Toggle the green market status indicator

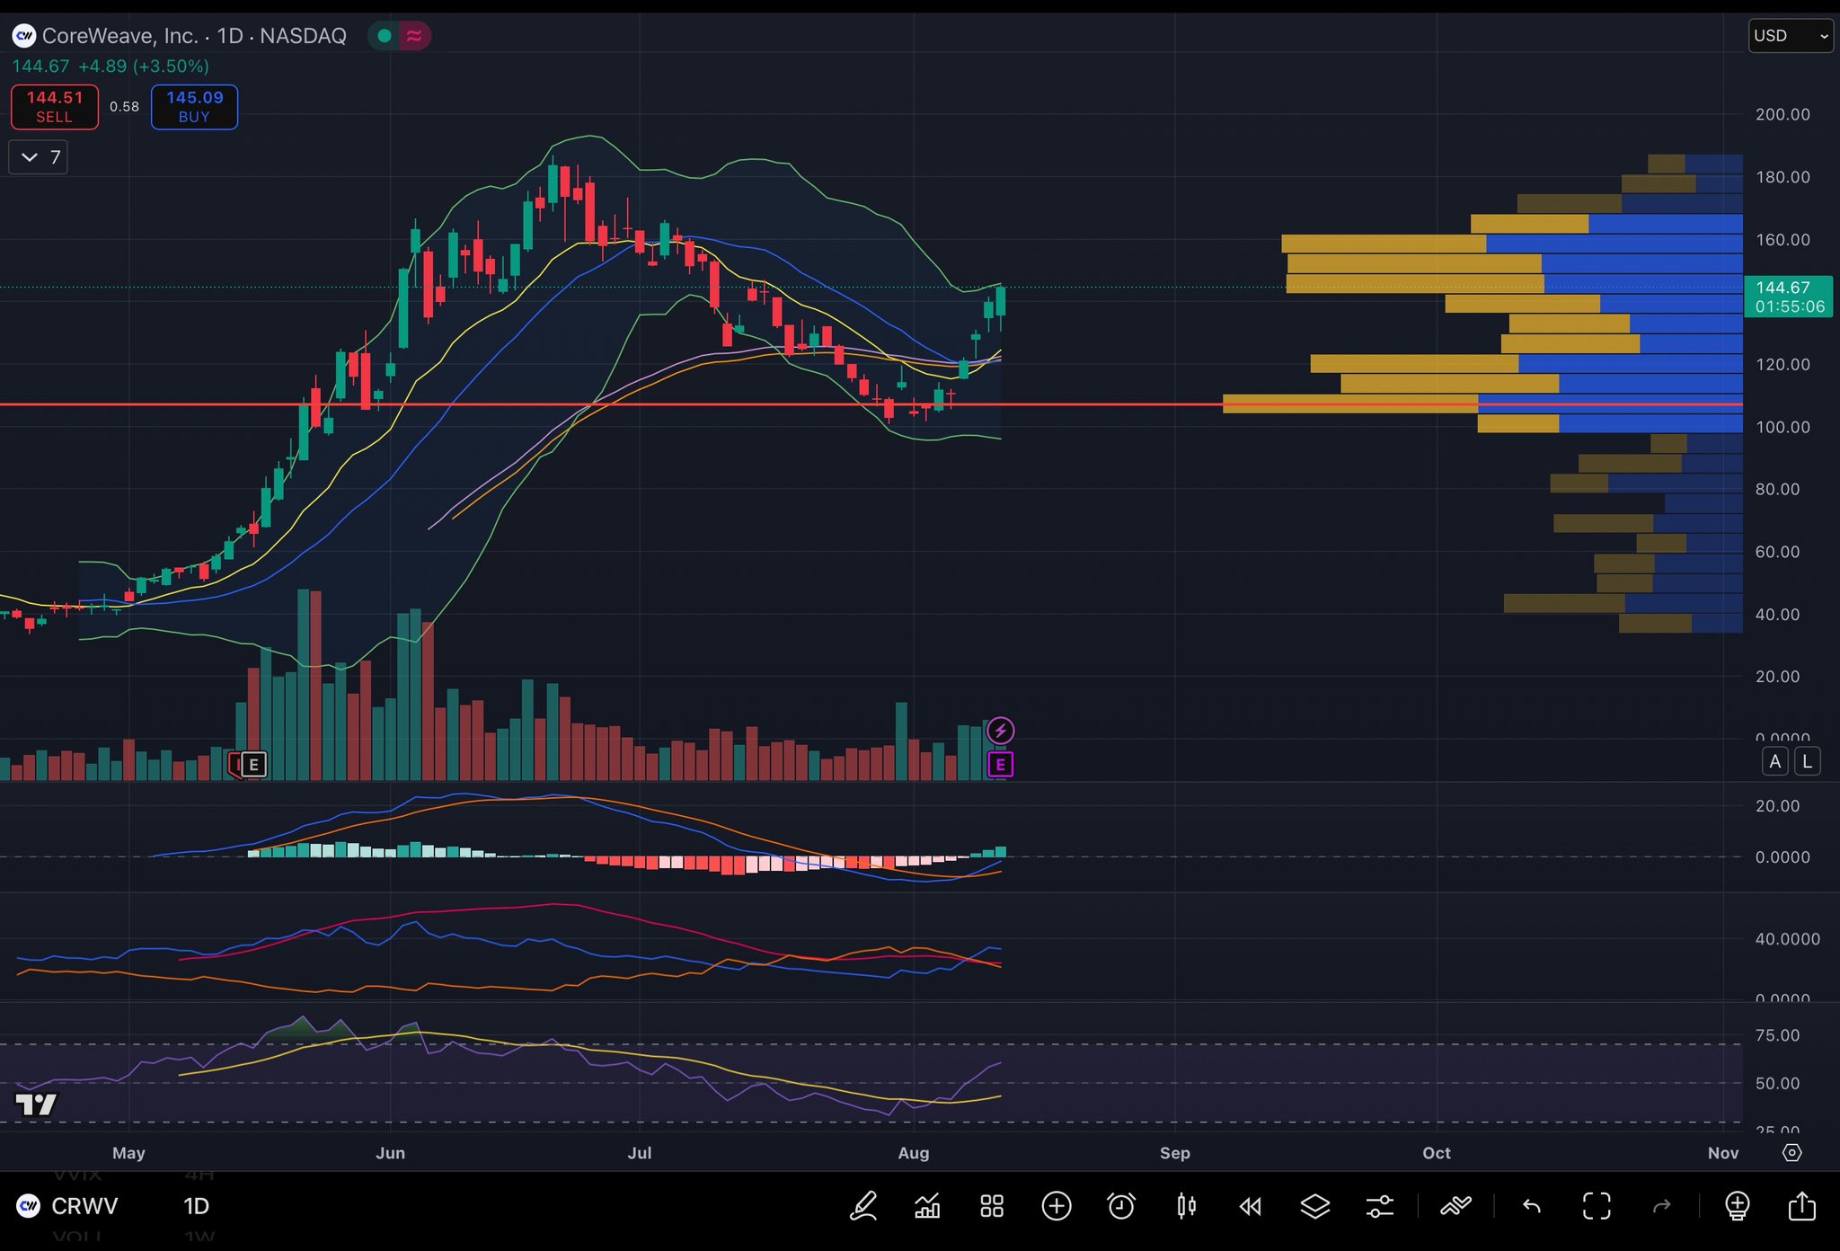[385, 36]
